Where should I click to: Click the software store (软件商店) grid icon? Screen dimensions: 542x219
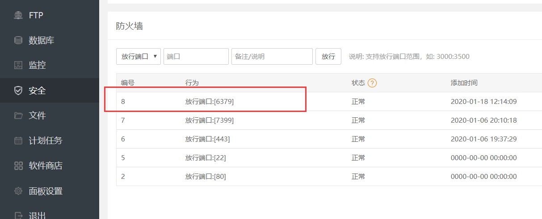18,166
